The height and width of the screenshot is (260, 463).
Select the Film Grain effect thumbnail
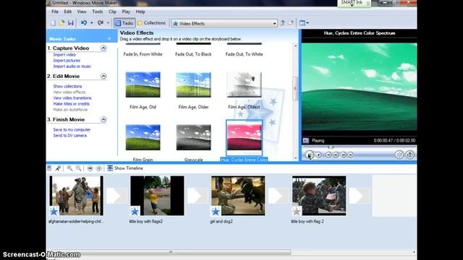pos(143,137)
